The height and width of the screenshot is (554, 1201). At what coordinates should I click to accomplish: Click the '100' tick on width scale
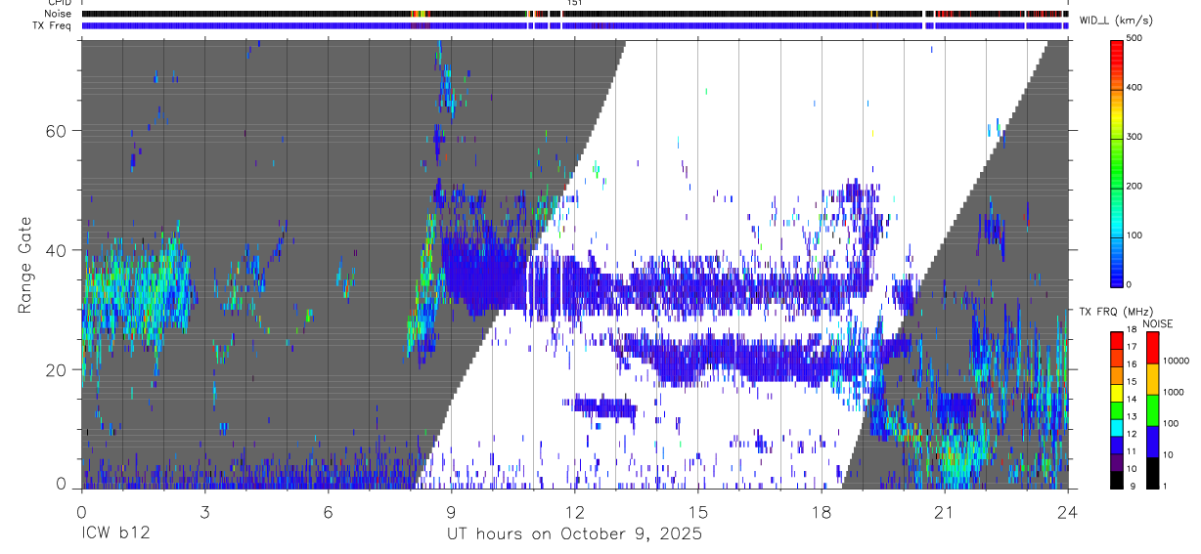(1136, 235)
